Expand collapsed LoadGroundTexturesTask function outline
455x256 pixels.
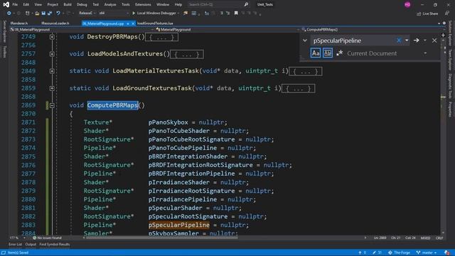click(x=52, y=88)
